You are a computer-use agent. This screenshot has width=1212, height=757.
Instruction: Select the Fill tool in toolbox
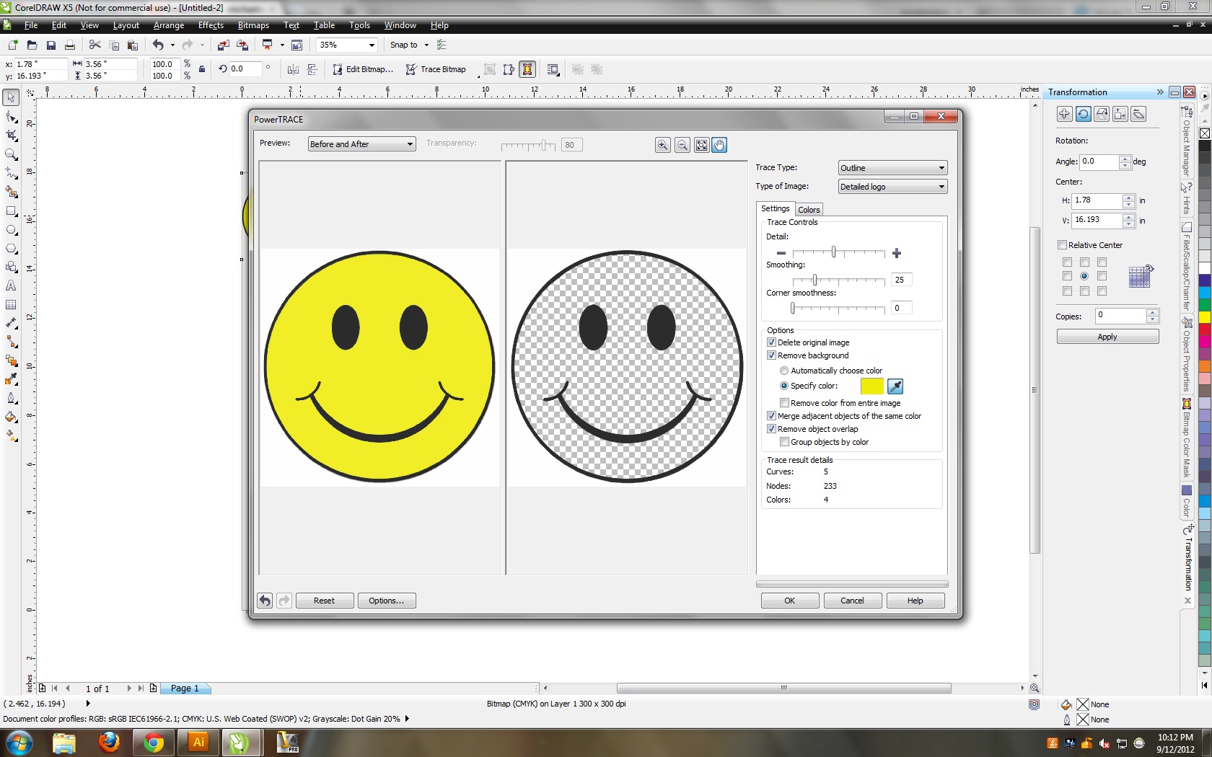[x=11, y=417]
